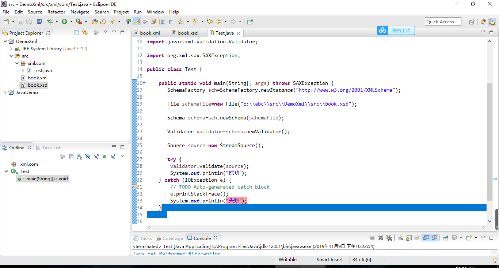
Task: Click the Pin Editor toolbar icon
Action: point(250,22)
